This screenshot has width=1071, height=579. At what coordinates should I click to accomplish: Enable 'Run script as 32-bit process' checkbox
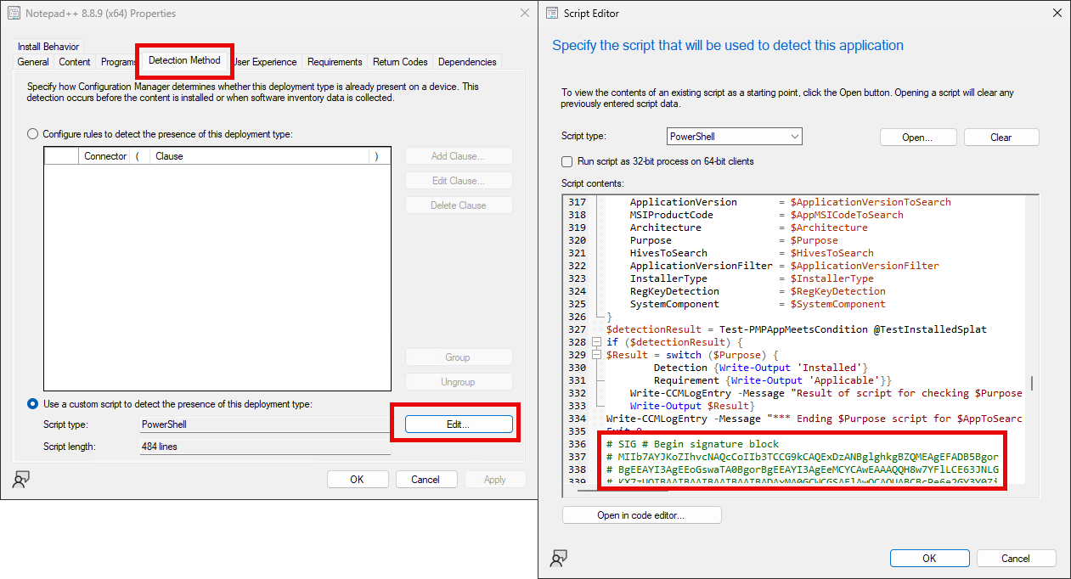pos(566,161)
